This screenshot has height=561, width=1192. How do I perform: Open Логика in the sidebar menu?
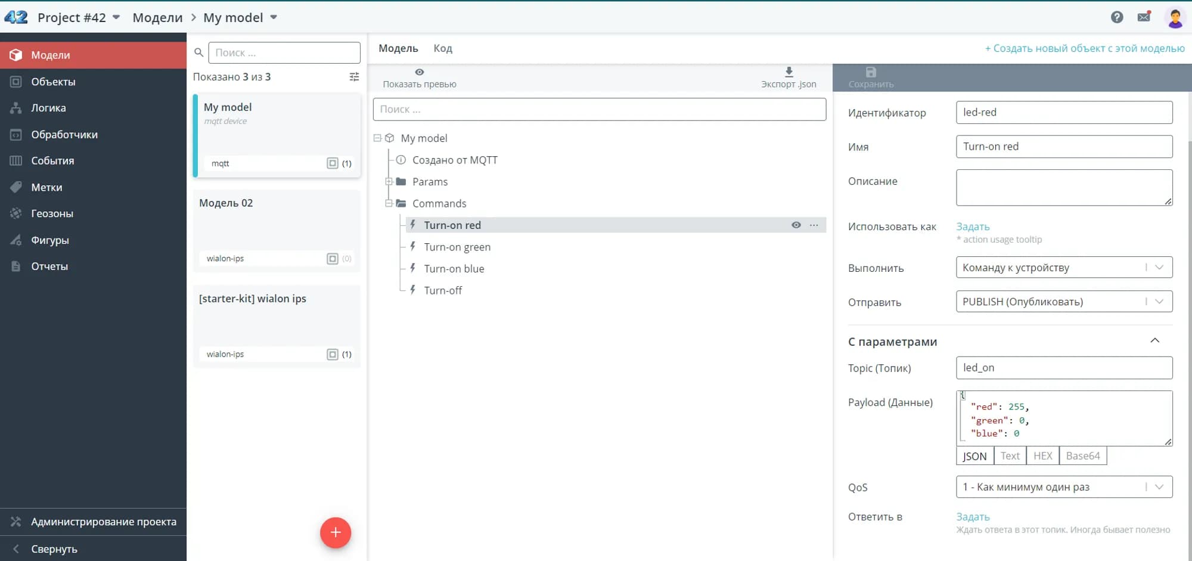pos(48,108)
